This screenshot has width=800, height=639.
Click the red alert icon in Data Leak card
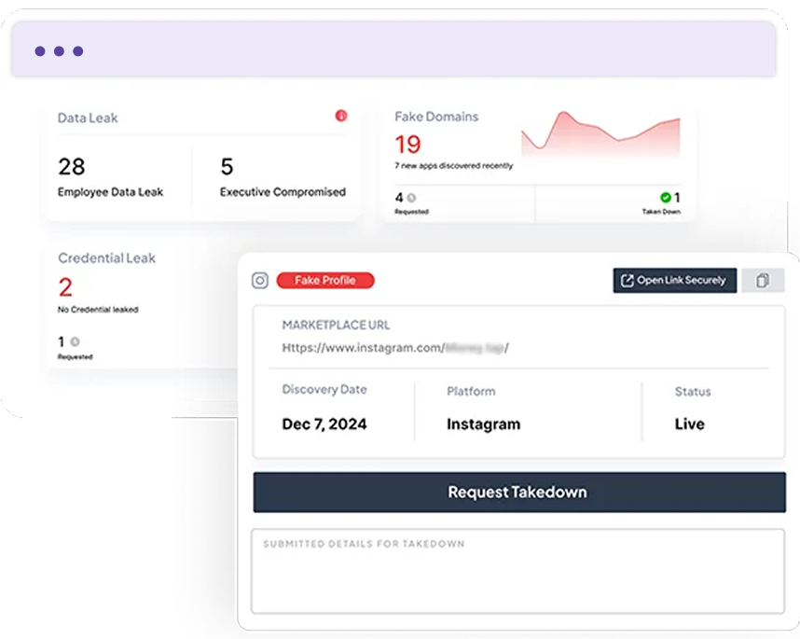click(340, 116)
